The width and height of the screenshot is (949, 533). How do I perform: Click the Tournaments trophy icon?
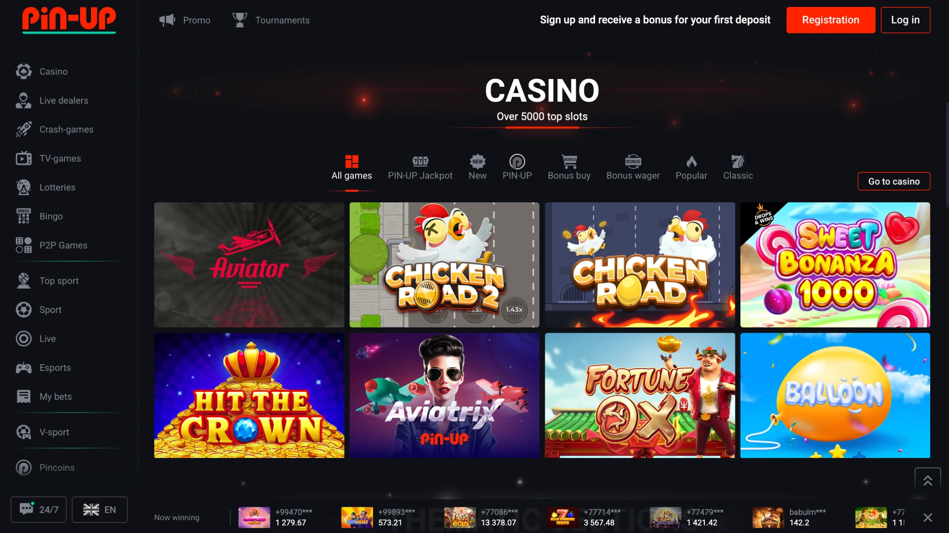tap(240, 20)
